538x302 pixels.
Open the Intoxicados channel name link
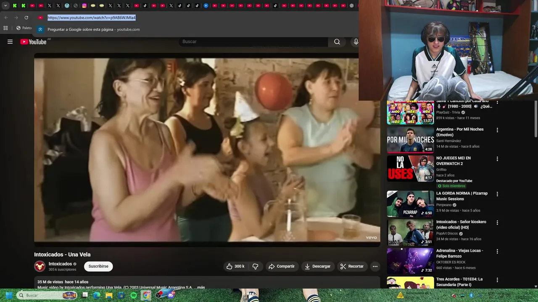60,264
